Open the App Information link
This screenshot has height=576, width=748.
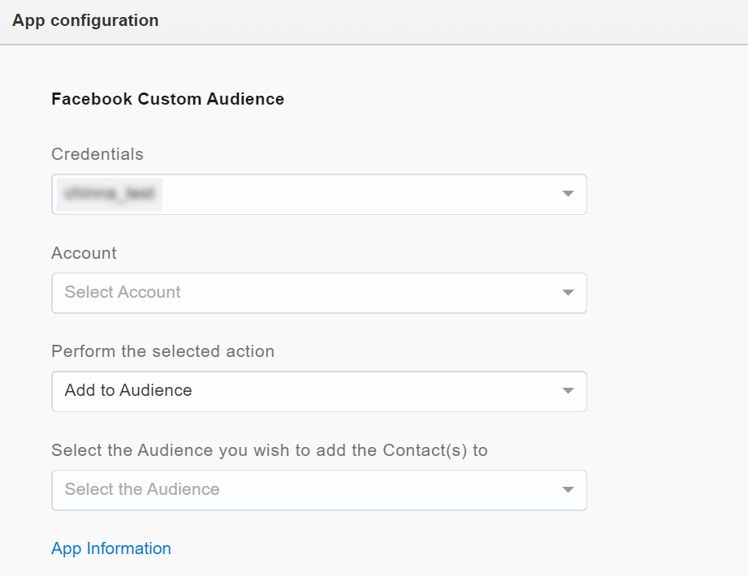coord(111,548)
